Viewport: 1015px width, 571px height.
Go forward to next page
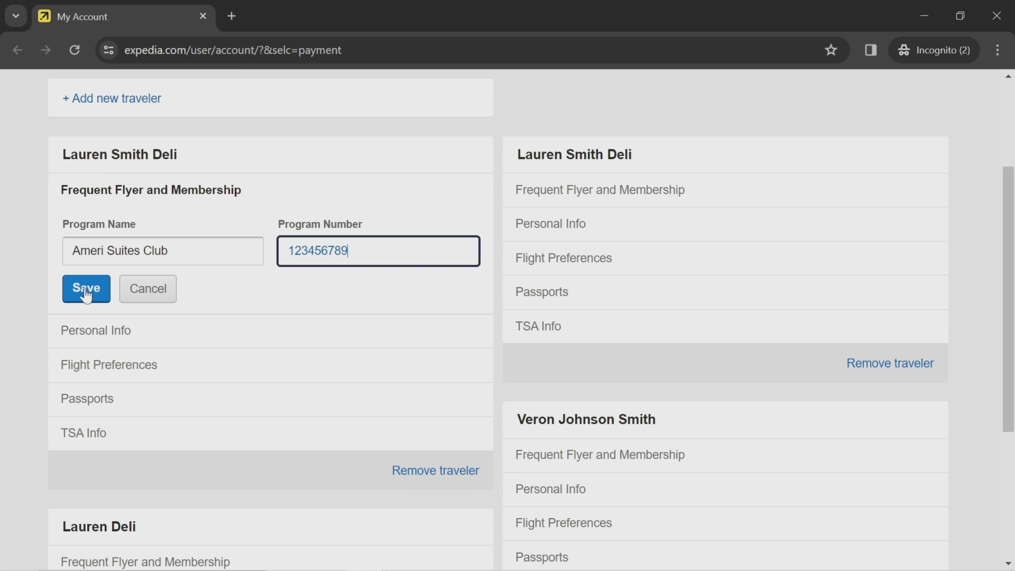[46, 50]
